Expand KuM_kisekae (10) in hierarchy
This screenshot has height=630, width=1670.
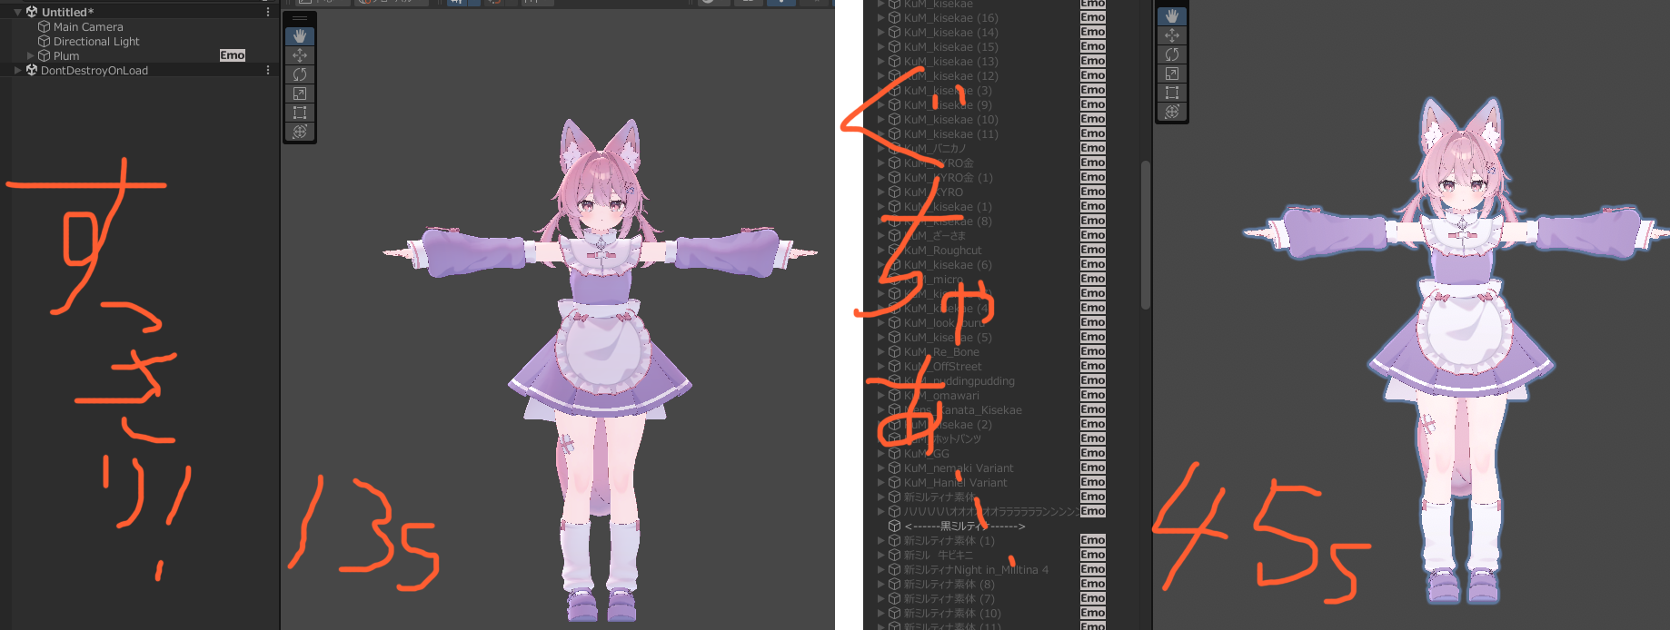pyautogui.click(x=880, y=120)
